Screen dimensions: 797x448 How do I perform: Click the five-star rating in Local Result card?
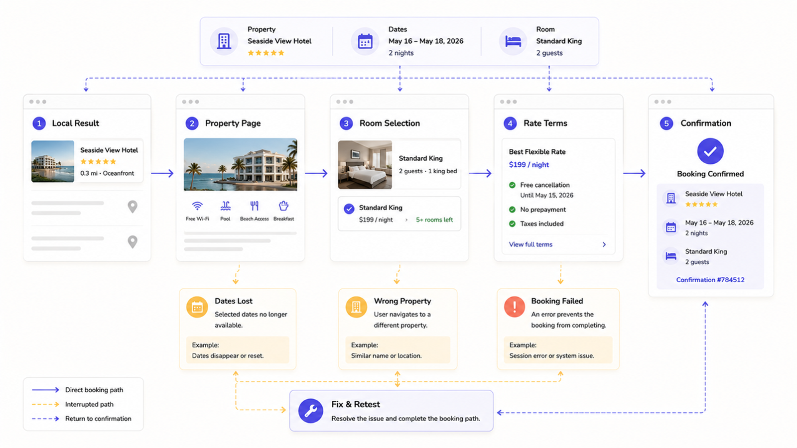click(x=98, y=161)
